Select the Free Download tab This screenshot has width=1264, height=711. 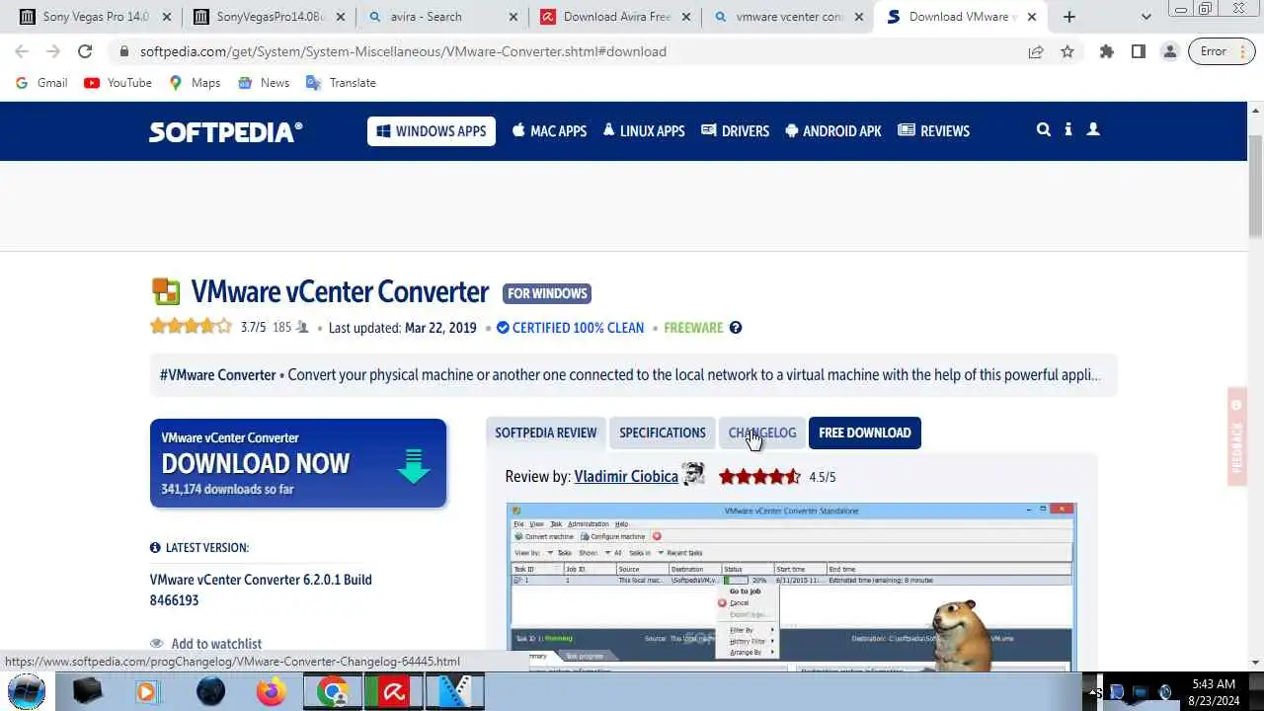[x=865, y=433]
